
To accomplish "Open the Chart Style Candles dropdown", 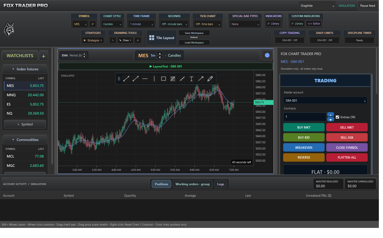I will tap(112, 24).
